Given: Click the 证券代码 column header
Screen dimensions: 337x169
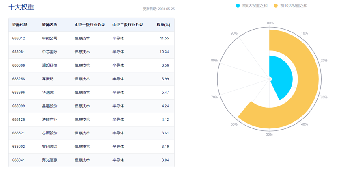Looking at the screenshot, I should pyautogui.click(x=19, y=25).
